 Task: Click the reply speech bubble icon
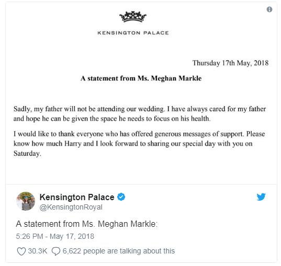[56, 251]
